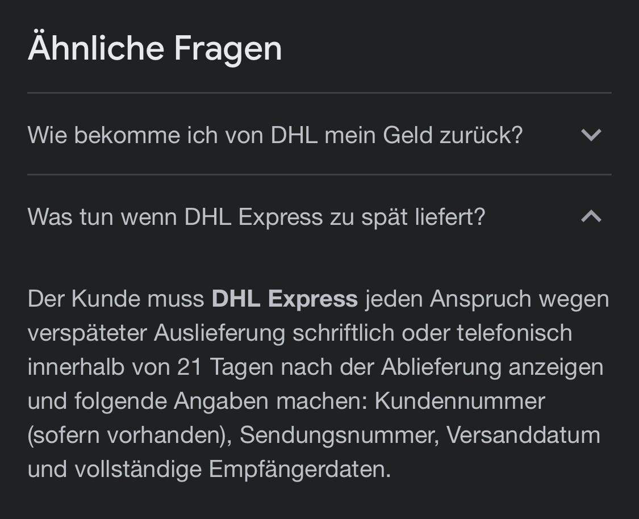Screen dimensions: 639x519
Task: Collapse the DHL Express zu spät chevron
Action: [x=591, y=216]
